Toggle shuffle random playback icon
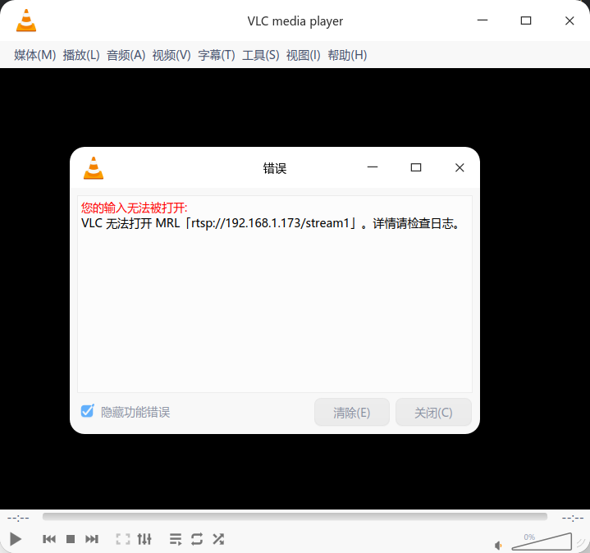 tap(218, 539)
